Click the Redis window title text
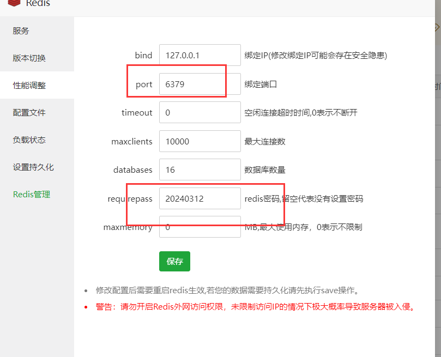Image resolution: width=441 pixels, height=357 pixels. click(38, 3)
